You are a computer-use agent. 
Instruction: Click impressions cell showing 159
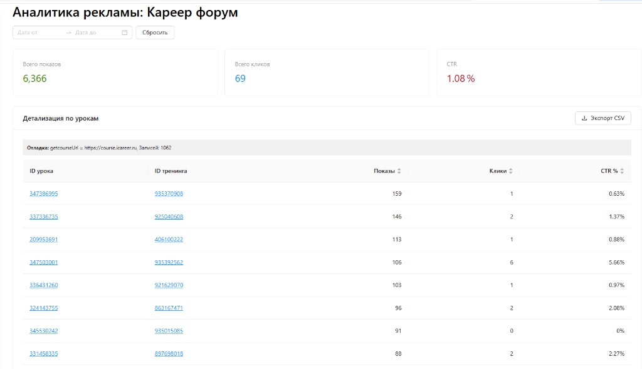(397, 194)
